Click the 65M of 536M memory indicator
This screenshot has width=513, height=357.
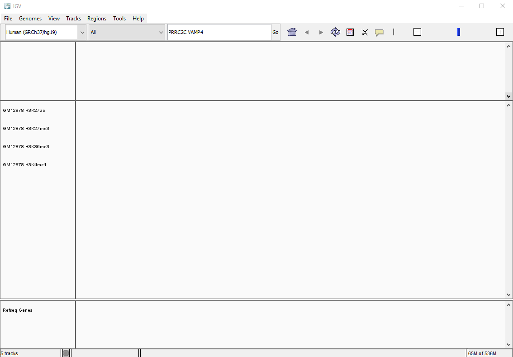click(x=482, y=353)
